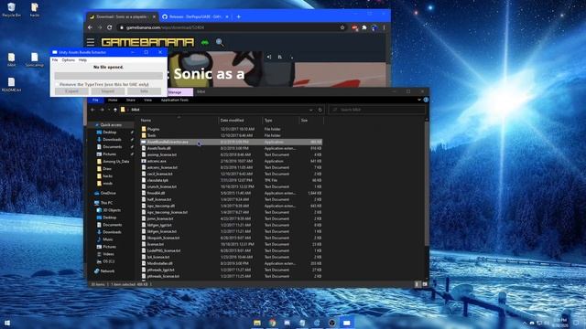Click Export button in Bundle Extractor

pyautogui.click(x=71, y=91)
